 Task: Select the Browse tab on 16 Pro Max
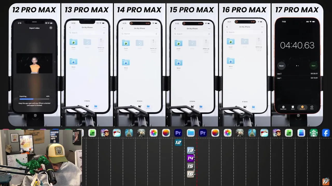[253, 107]
